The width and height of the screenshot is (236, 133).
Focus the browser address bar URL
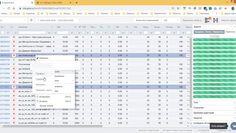47,8
